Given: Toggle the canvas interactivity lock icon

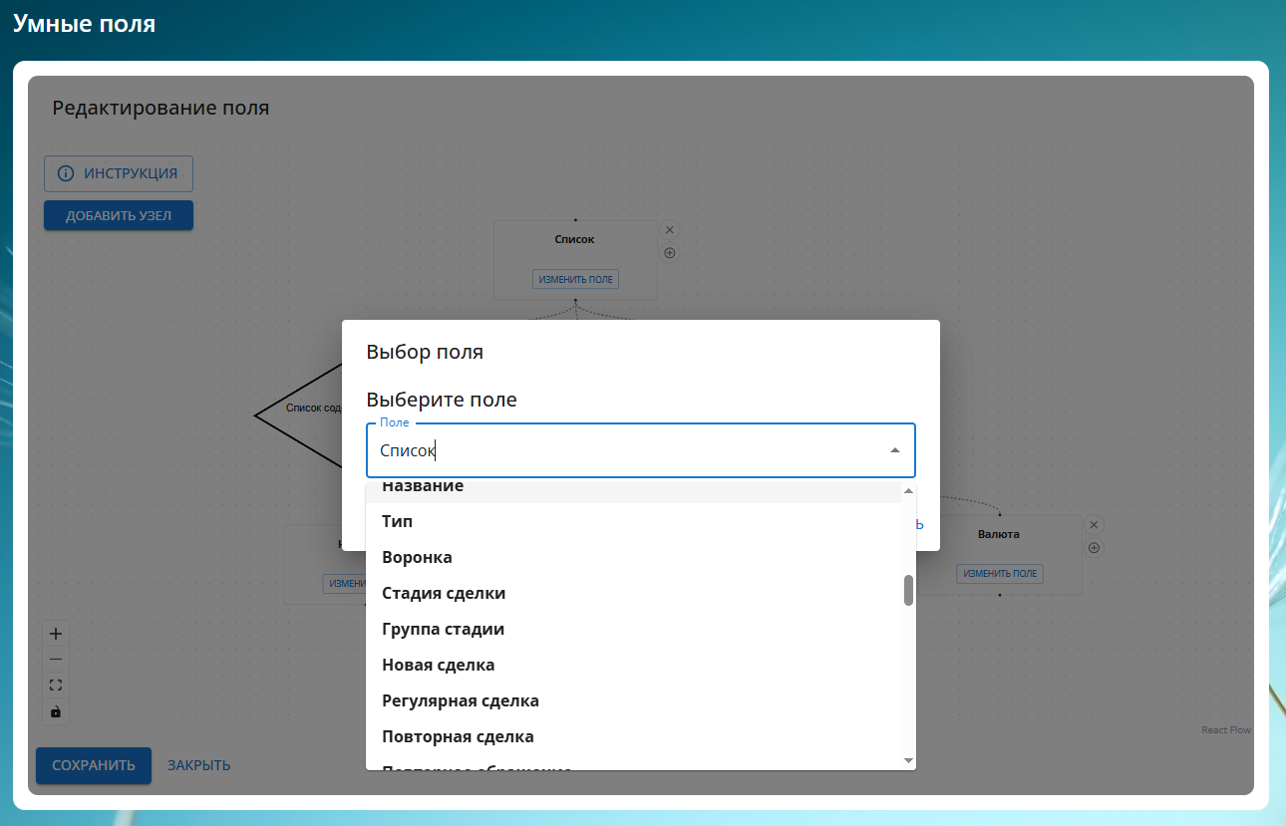Looking at the screenshot, I should pyautogui.click(x=56, y=711).
